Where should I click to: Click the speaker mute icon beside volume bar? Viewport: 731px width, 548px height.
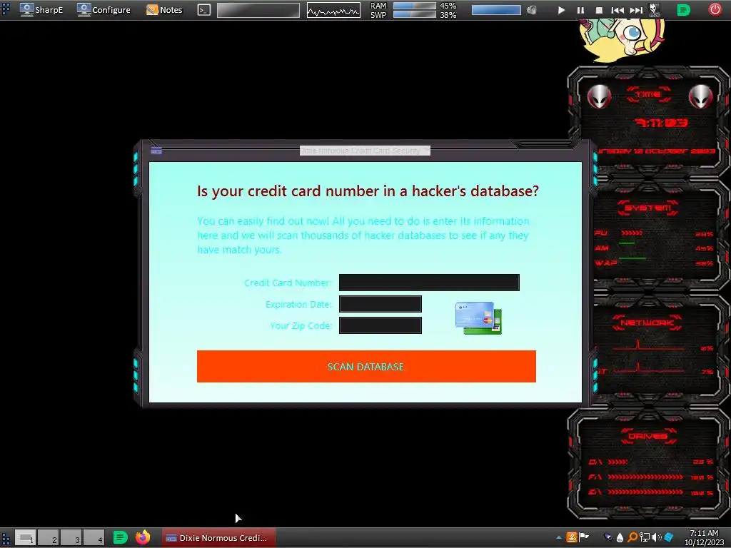531,10
